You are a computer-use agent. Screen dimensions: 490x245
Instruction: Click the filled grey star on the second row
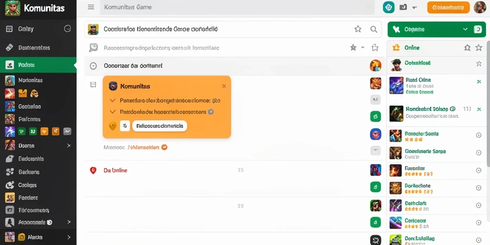(354, 47)
